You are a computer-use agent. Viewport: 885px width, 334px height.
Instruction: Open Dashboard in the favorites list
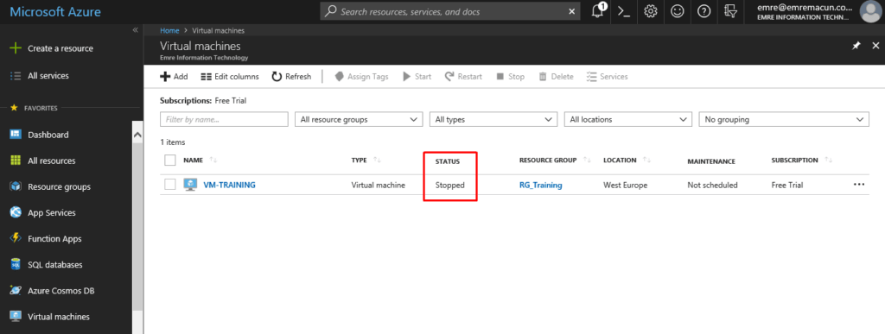point(48,135)
